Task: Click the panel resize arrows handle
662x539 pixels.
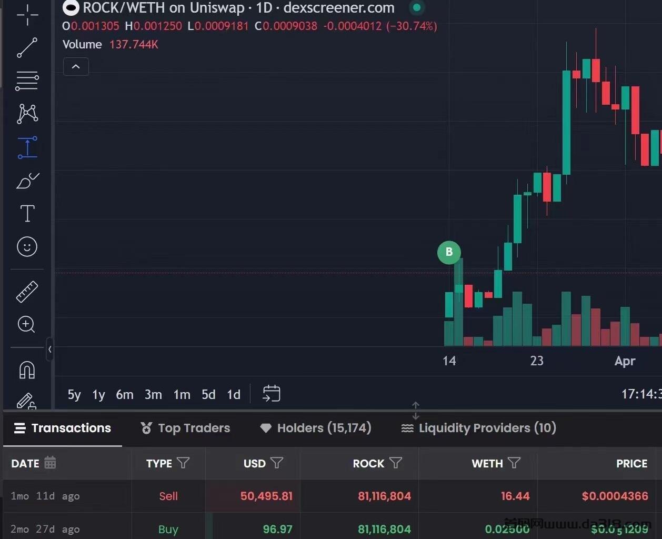Action: tap(416, 411)
